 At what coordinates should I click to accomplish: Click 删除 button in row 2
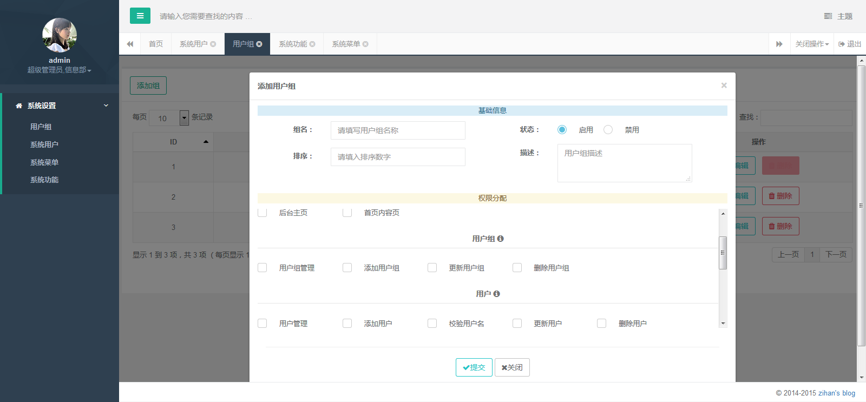(780, 196)
